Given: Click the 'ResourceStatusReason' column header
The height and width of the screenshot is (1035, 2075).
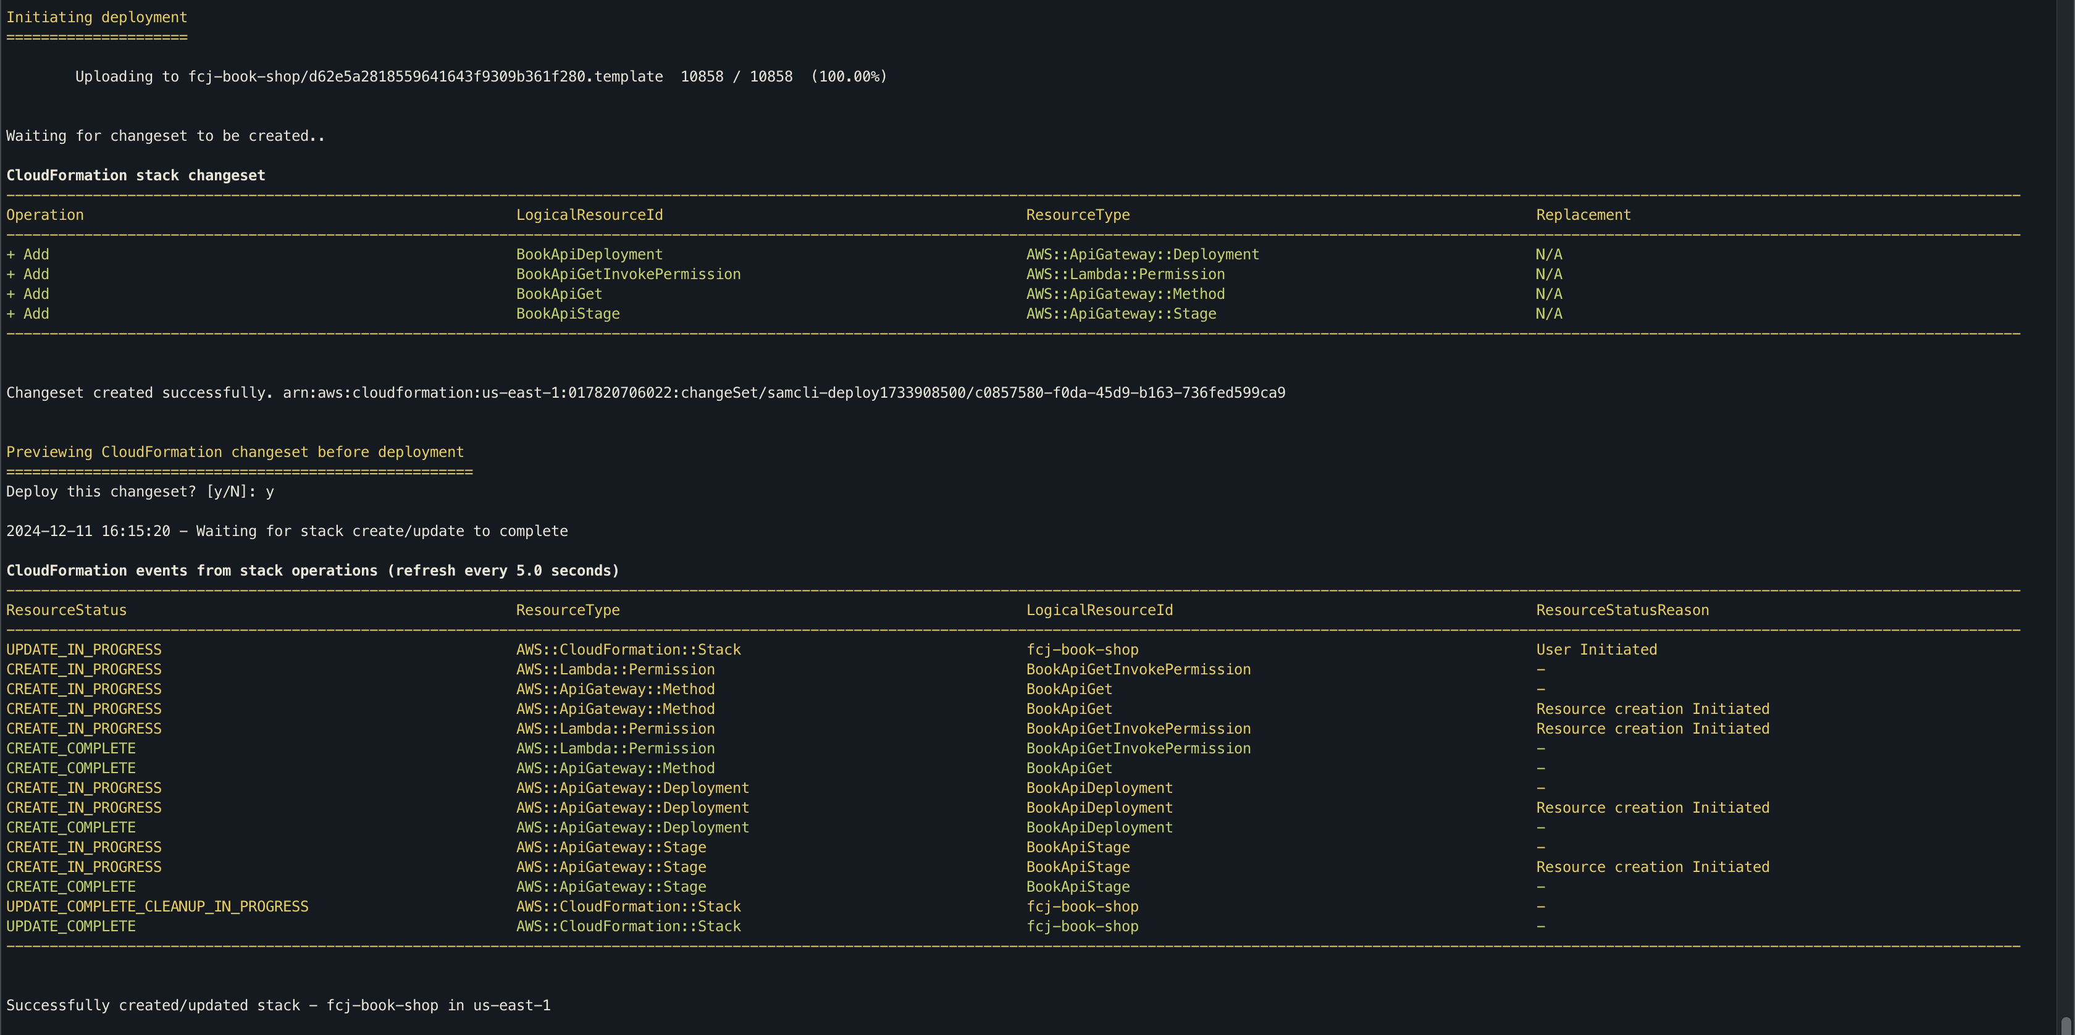Looking at the screenshot, I should 1622,611.
